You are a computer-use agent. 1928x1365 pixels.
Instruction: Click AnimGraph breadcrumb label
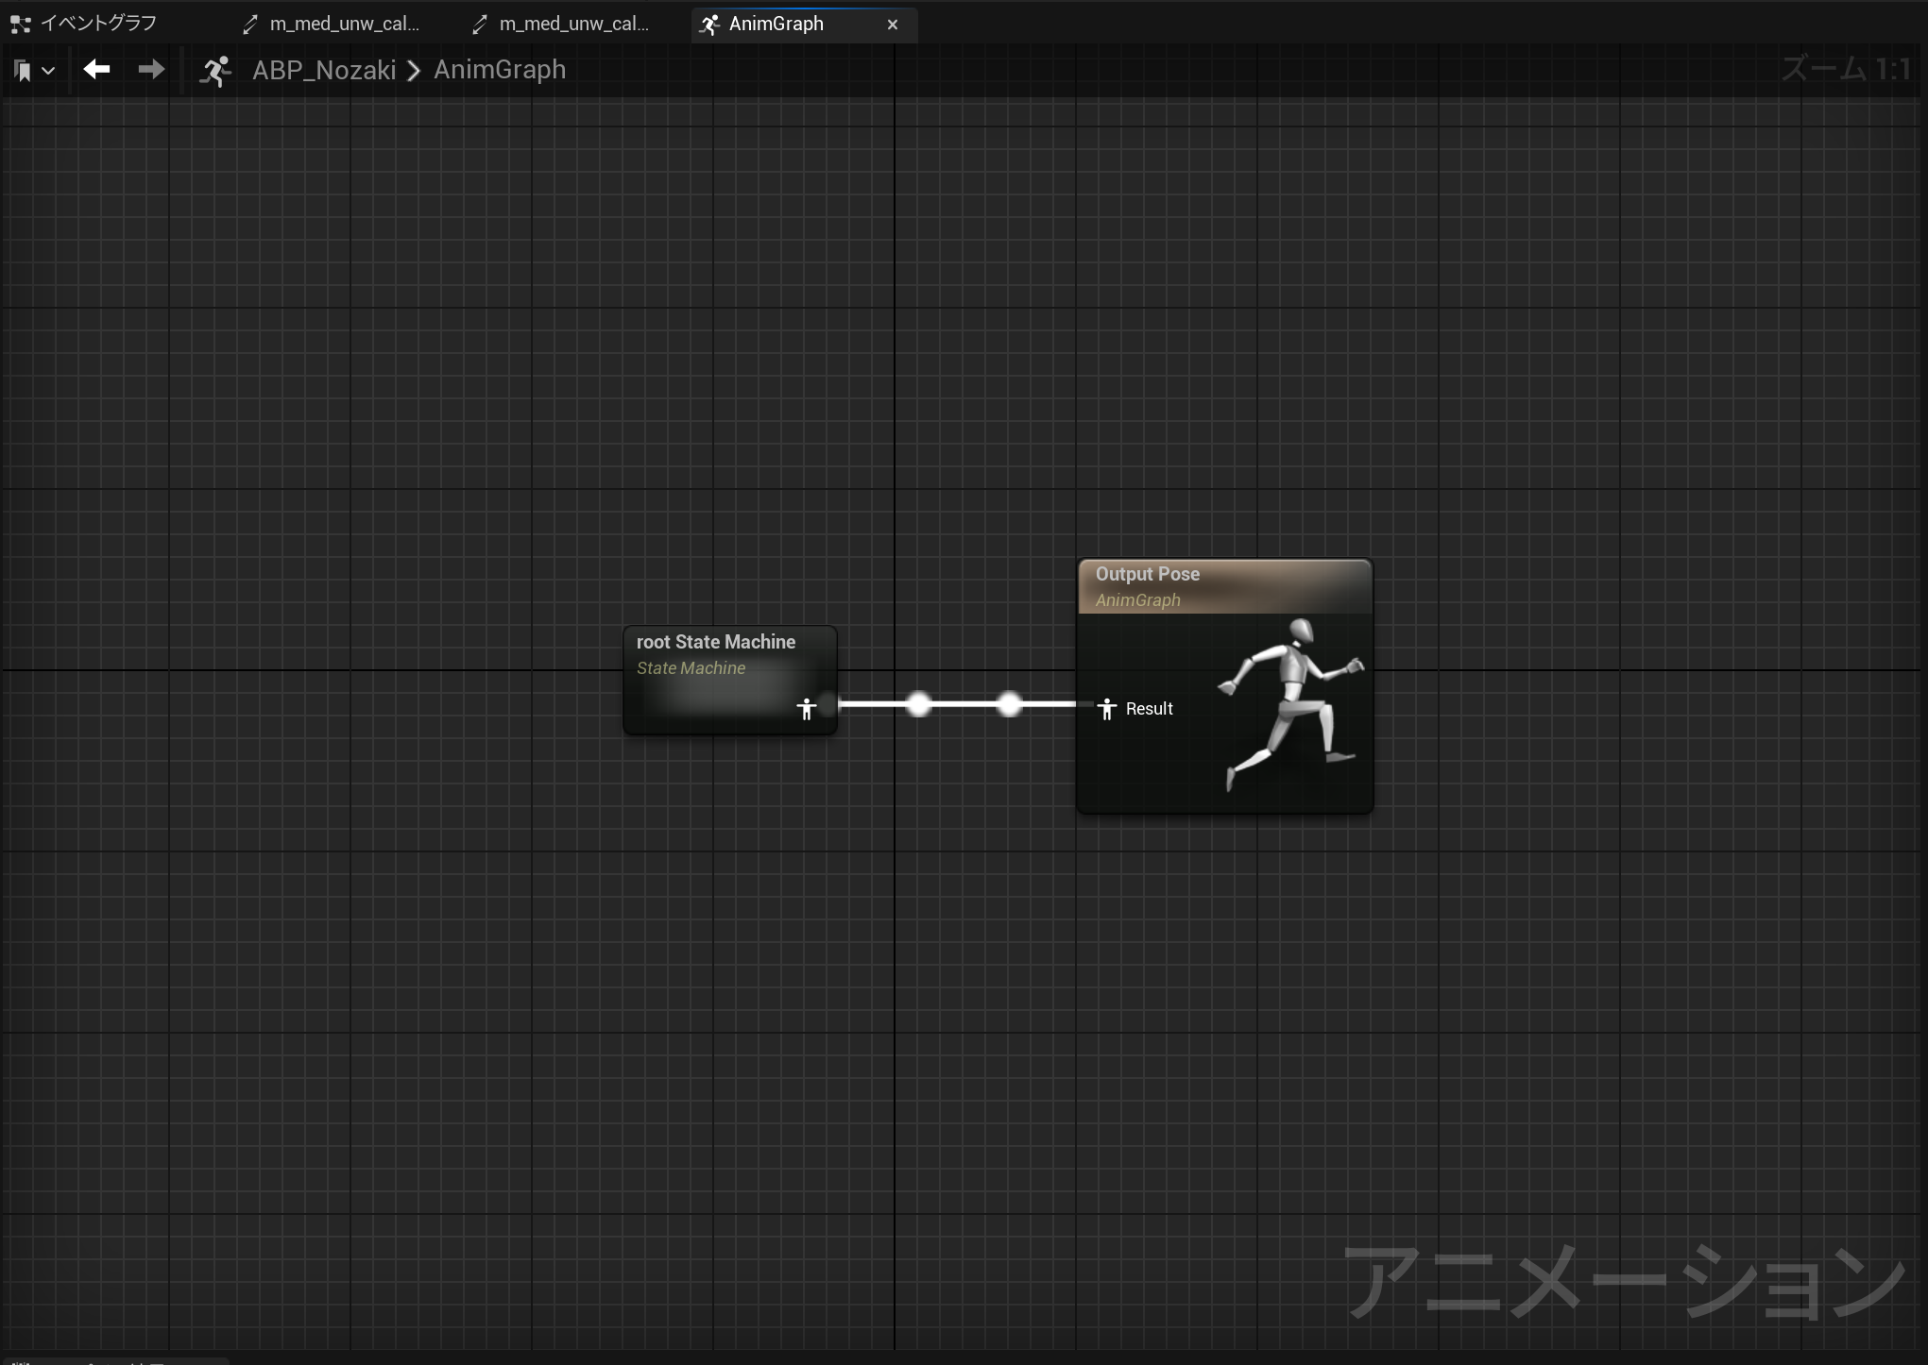click(500, 70)
